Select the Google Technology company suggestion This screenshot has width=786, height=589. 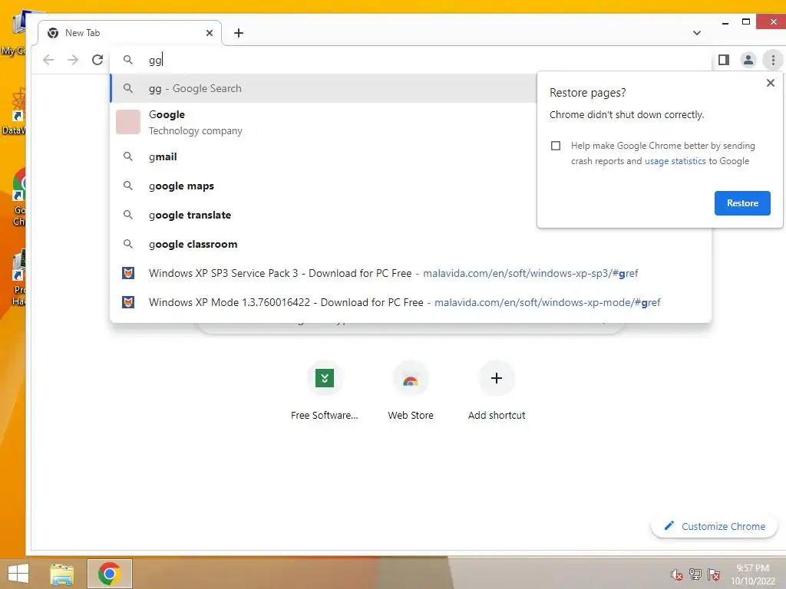[323, 123]
